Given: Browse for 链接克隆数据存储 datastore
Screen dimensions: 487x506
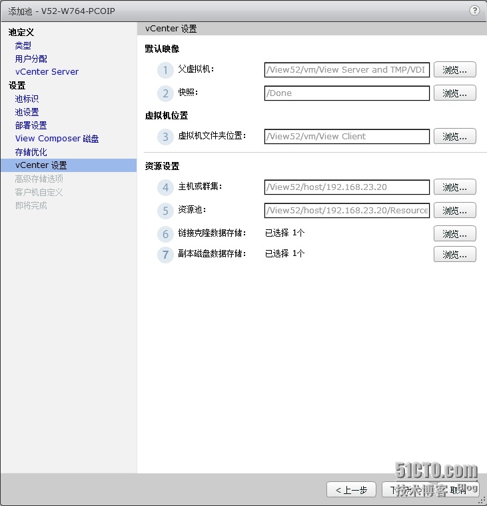Looking at the screenshot, I should (x=455, y=233).
